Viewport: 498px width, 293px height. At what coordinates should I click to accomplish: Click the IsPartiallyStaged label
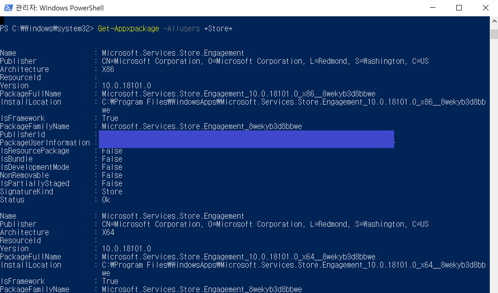(x=34, y=183)
